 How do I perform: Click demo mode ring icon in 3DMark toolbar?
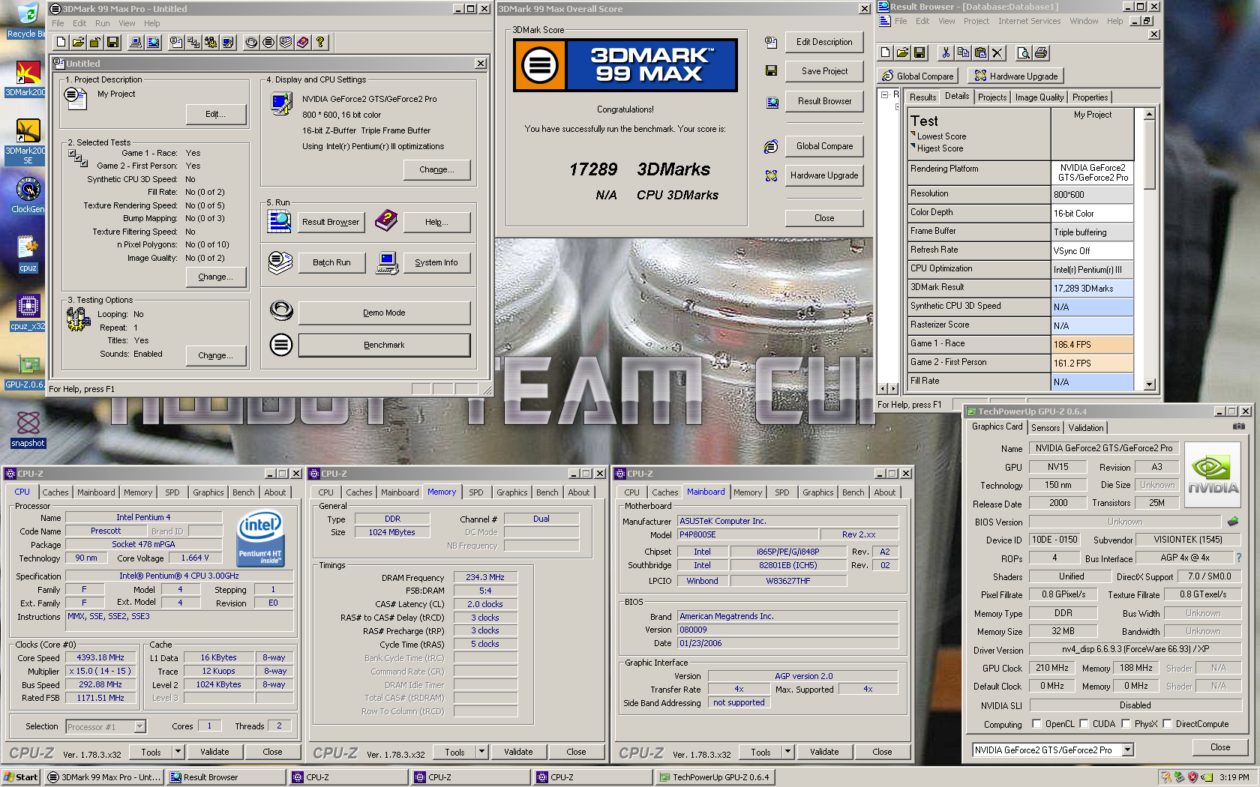[251, 43]
